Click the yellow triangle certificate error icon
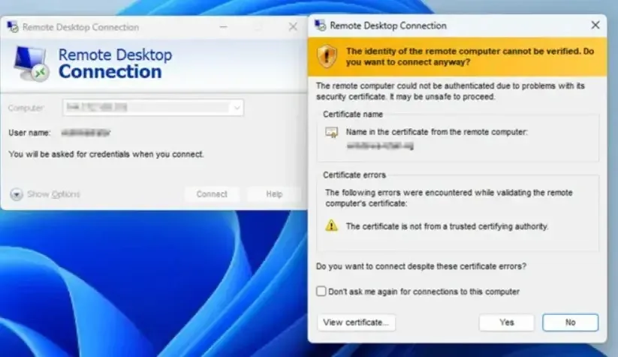This screenshot has height=357, width=618. pos(331,226)
